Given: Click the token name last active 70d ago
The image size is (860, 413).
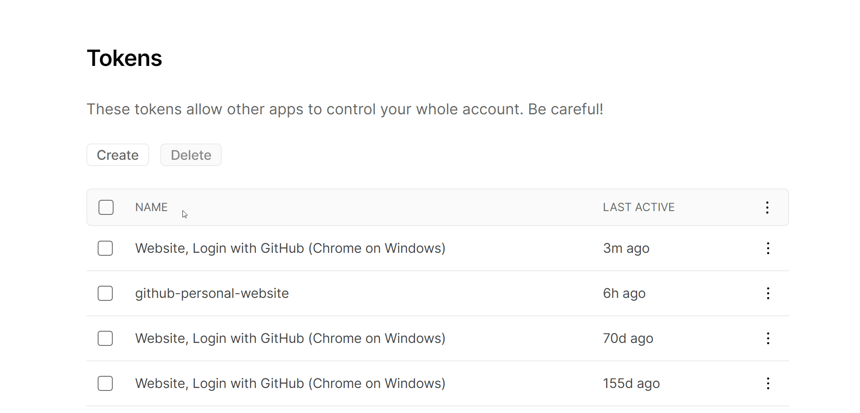Looking at the screenshot, I should click(x=290, y=338).
